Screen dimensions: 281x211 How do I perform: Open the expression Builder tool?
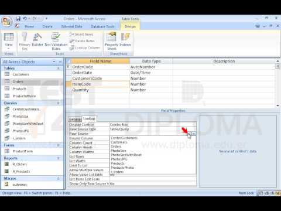(37, 40)
